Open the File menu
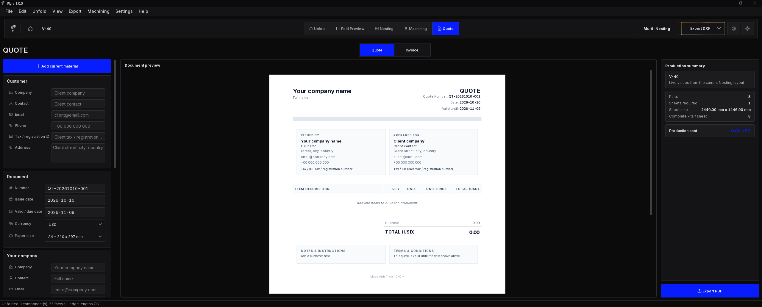The image size is (762, 307). pyautogui.click(x=9, y=11)
